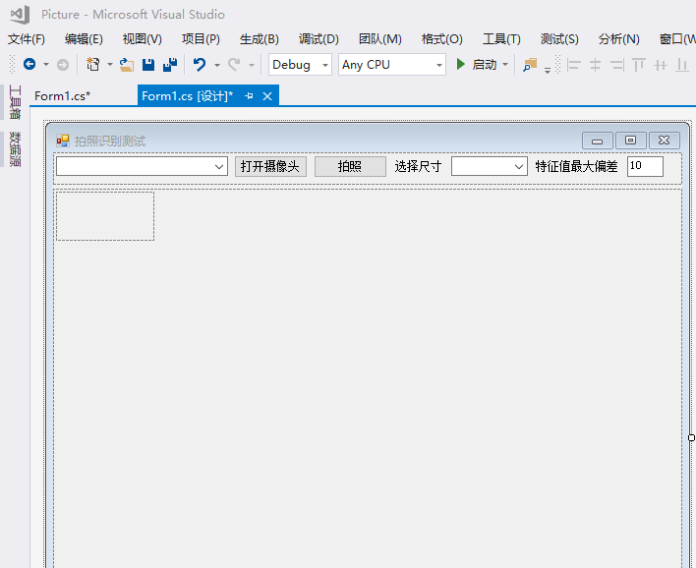Click the form's title bar icon
Image resolution: width=696 pixels, height=568 pixels.
[63, 142]
